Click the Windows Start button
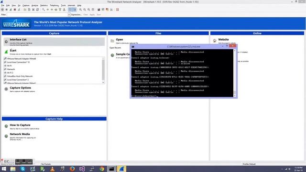The image size is (306, 172). coord(4,169)
